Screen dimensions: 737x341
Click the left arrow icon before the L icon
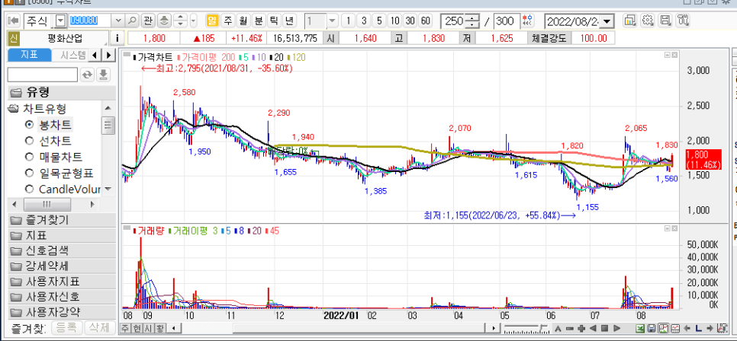pyautogui.click(x=687, y=328)
